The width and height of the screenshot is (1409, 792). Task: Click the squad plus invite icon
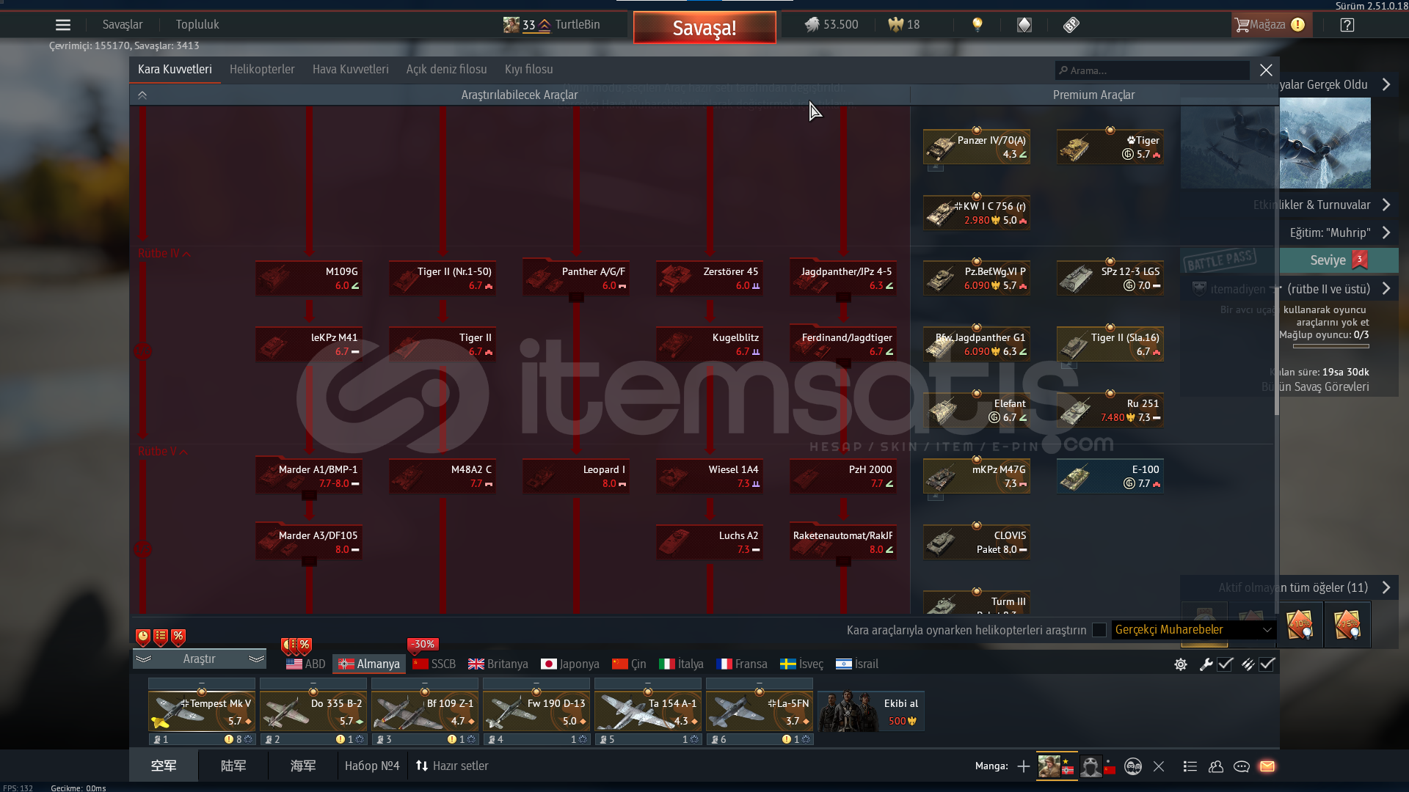coord(1023,766)
